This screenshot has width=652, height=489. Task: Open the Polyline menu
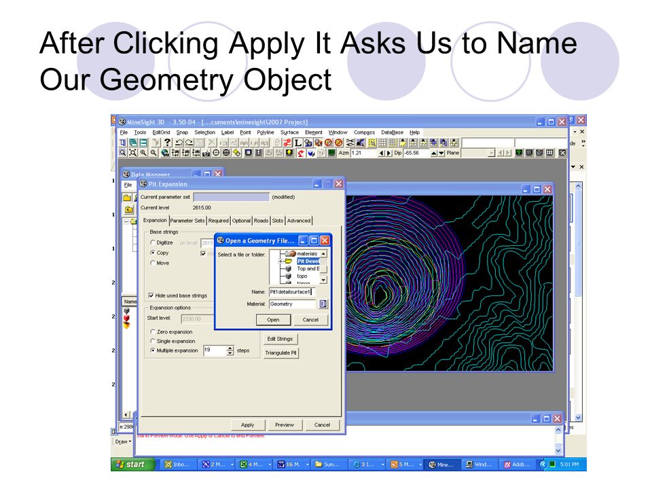[266, 132]
